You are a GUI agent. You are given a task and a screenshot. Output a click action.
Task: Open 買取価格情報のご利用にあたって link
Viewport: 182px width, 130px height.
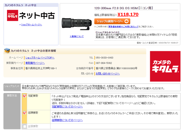(123, 27)
